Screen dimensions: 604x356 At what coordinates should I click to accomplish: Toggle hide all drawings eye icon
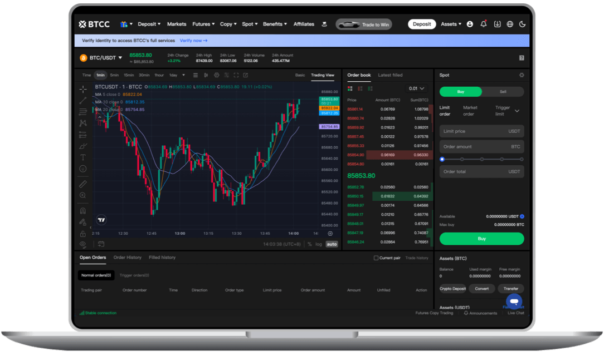click(x=83, y=244)
